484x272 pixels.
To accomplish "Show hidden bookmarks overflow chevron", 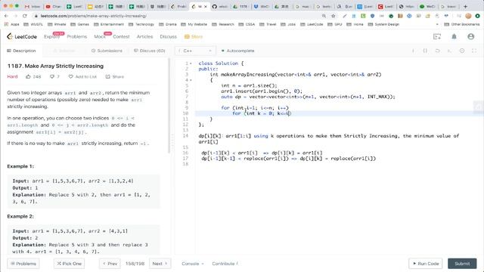I will point(437,24).
